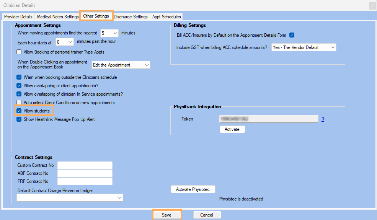Switch to the Provider Details tab
Viewport: 377px width, 220px height.
(x=18, y=17)
